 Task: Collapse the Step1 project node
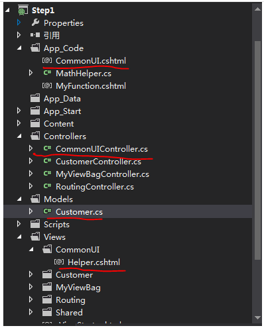tap(7, 10)
